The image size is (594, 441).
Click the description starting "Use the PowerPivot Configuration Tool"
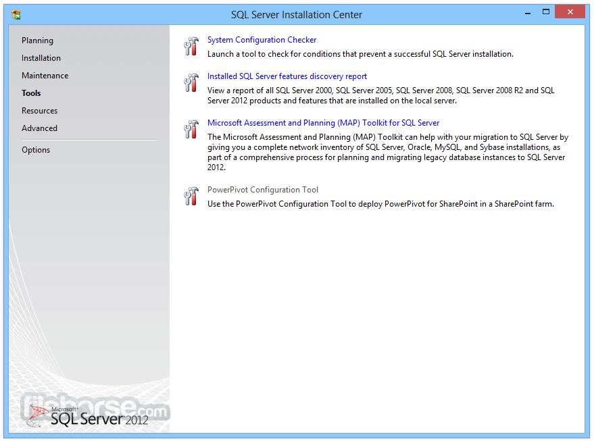click(x=380, y=204)
